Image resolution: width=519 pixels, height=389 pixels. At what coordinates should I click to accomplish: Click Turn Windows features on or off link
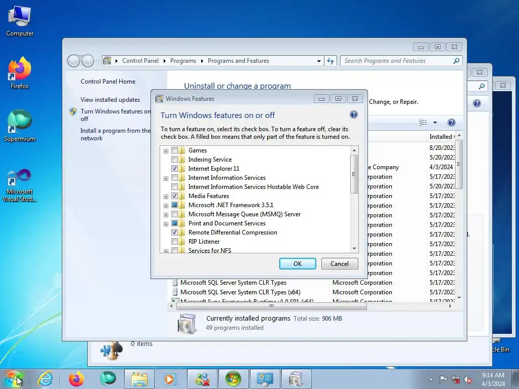click(115, 115)
